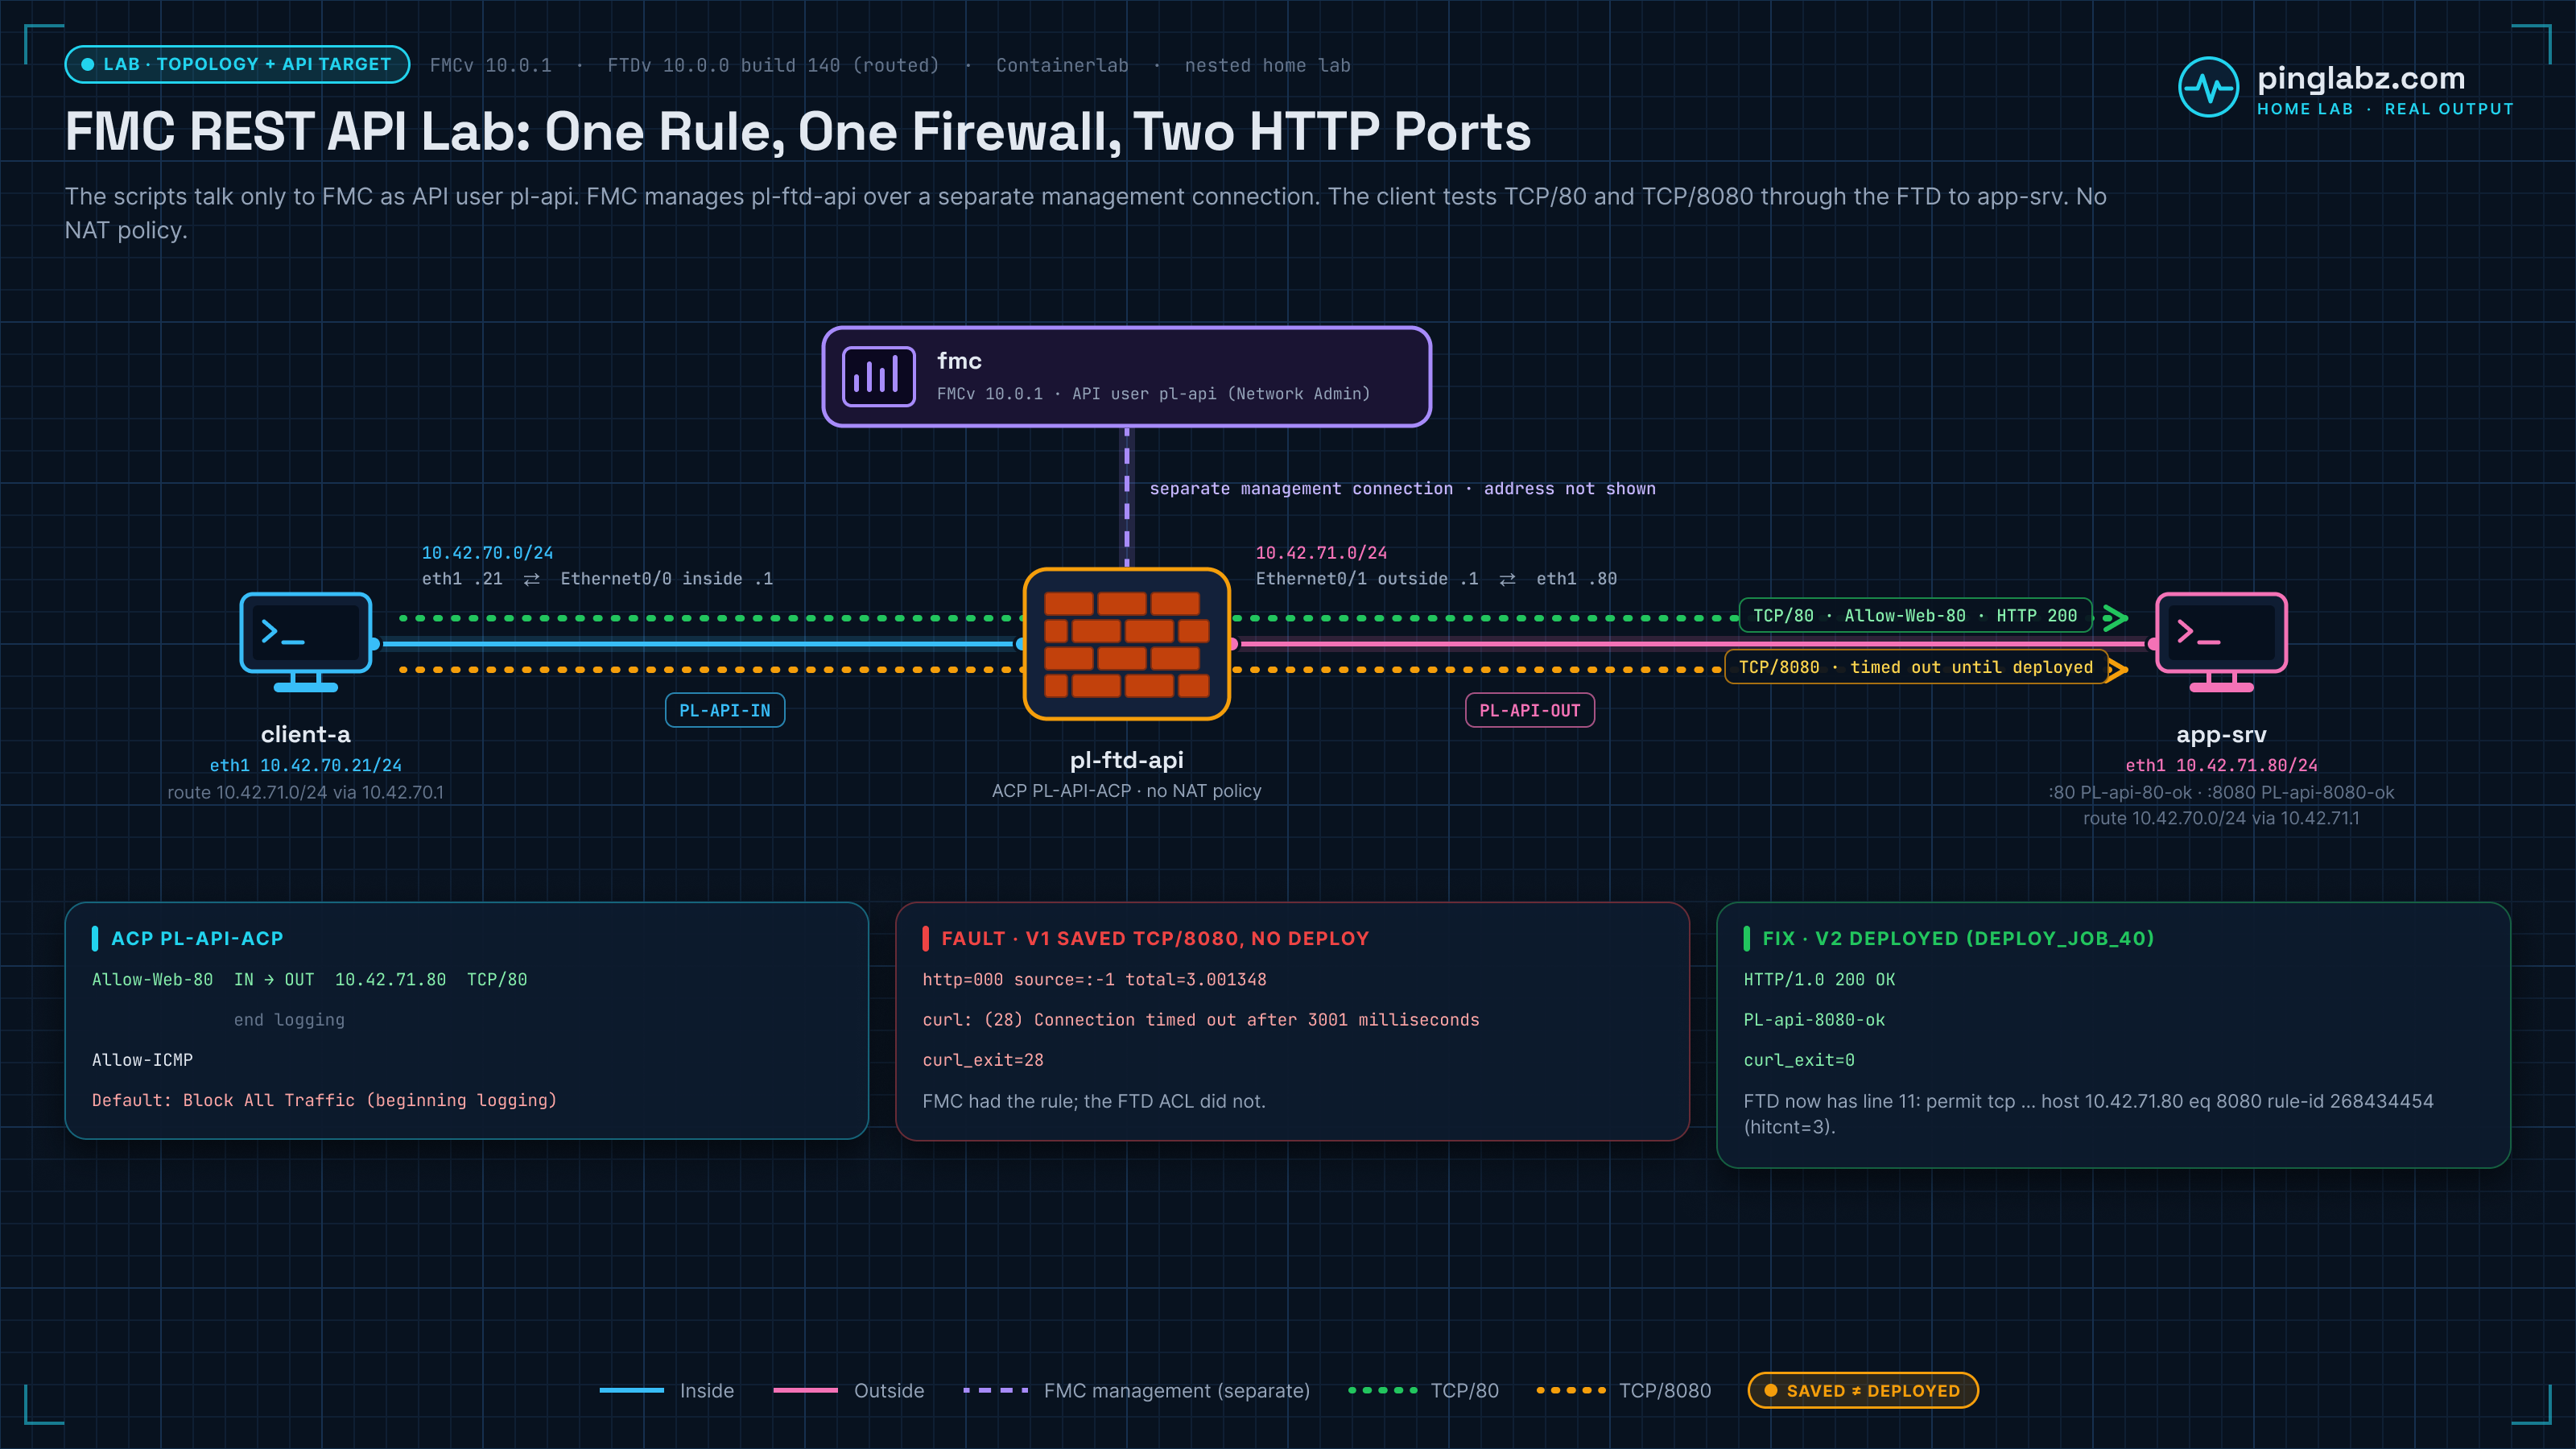
Task: Click the PL-API-IN zone label
Action: [x=725, y=710]
